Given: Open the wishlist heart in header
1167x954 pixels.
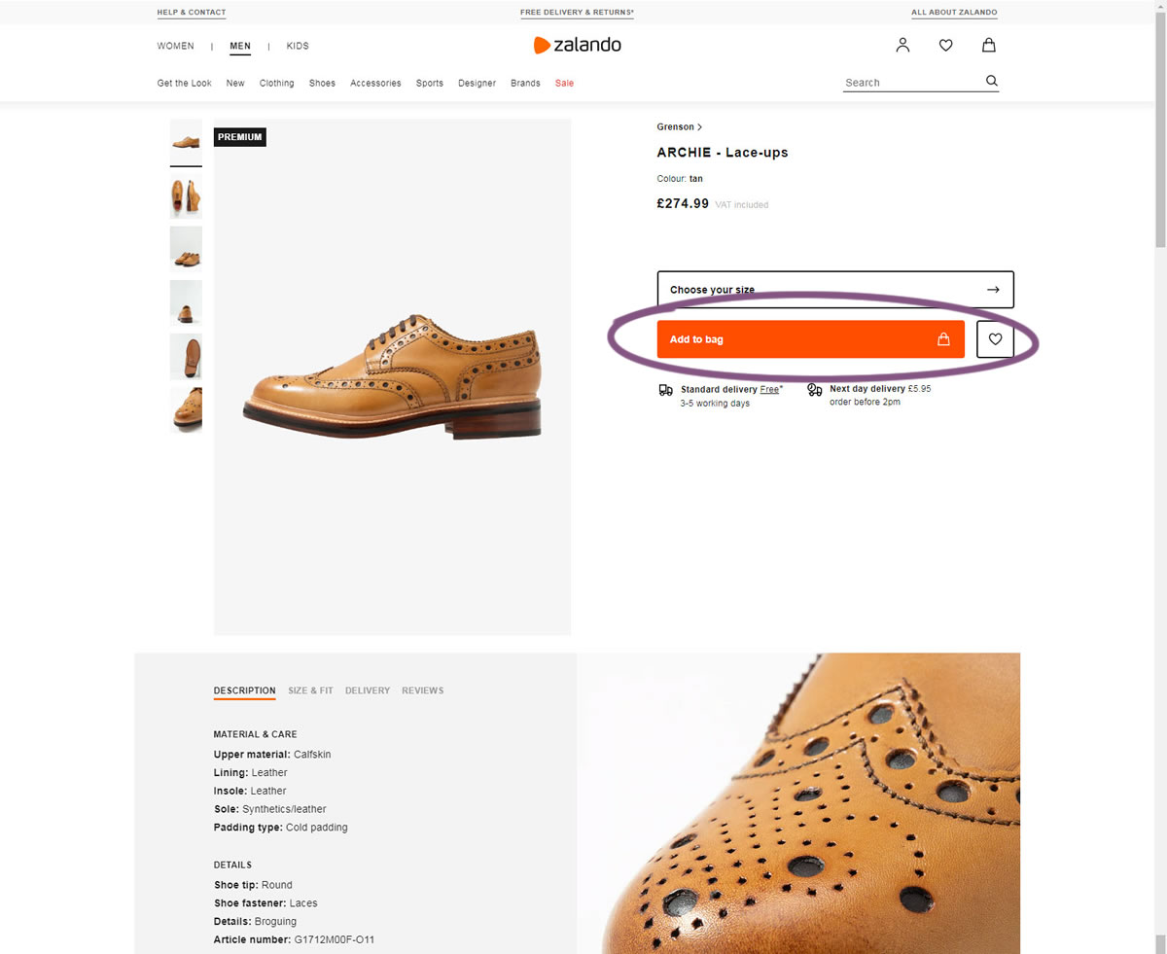Looking at the screenshot, I should point(945,45).
